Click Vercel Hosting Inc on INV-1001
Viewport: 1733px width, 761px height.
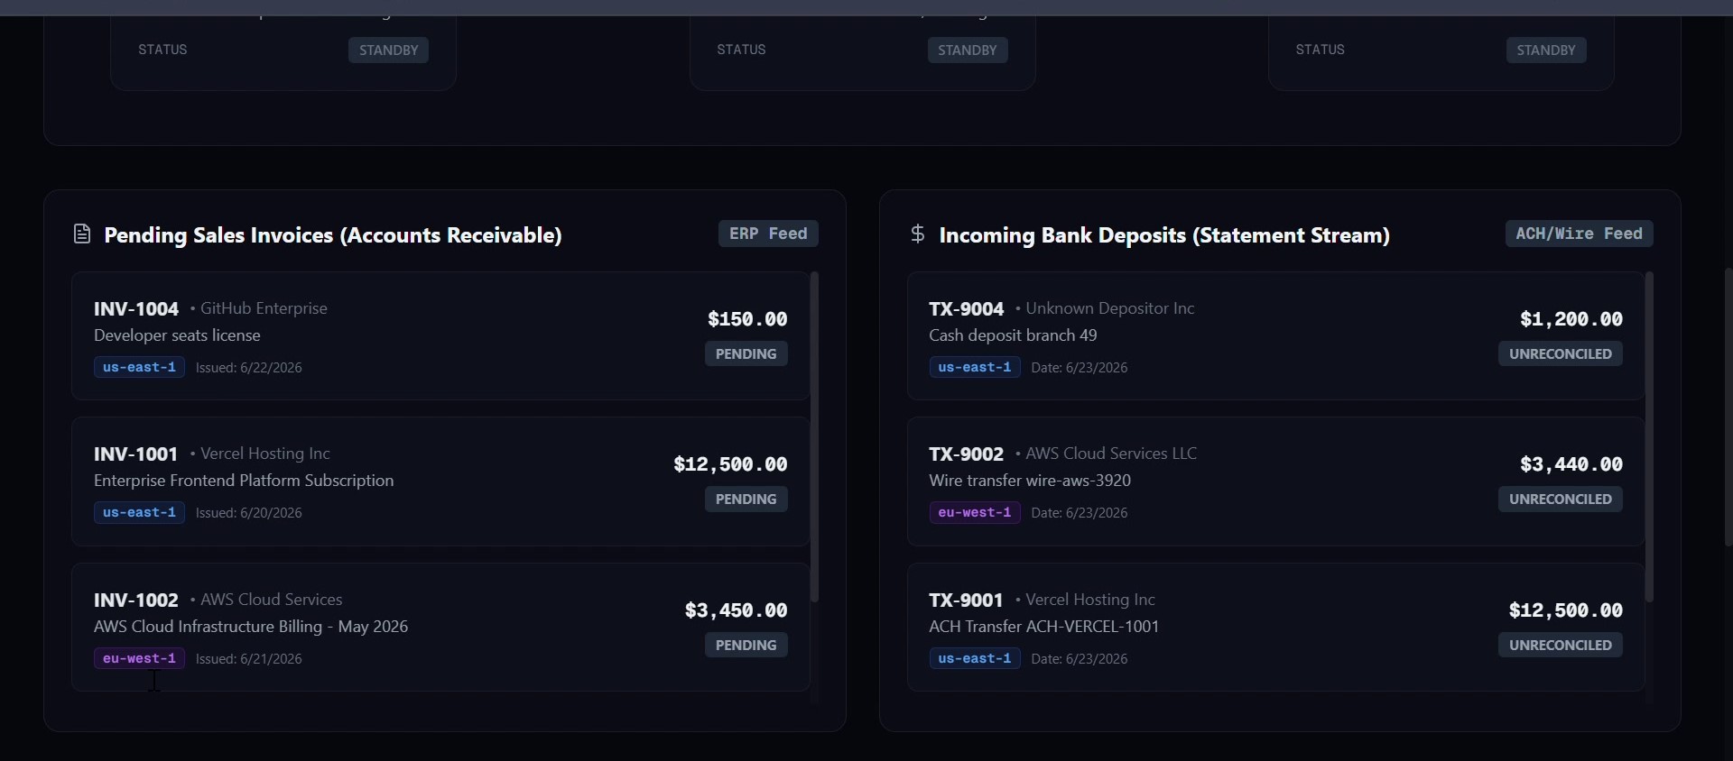click(265, 454)
